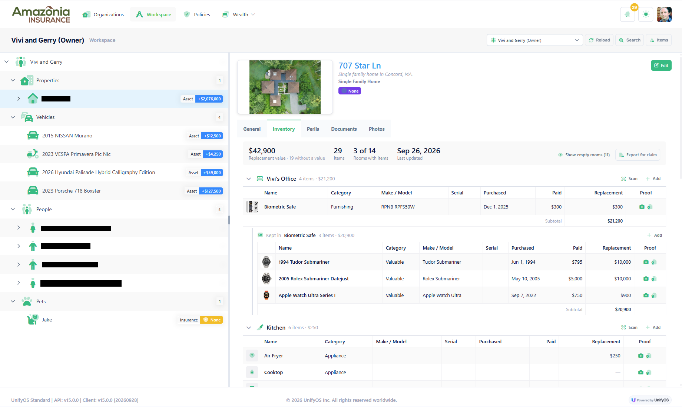Collapse the Kitchen room section
The width and height of the screenshot is (682, 407).
pos(249,328)
